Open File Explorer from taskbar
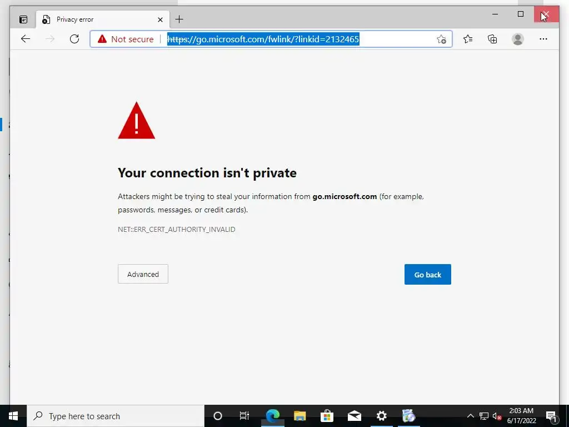This screenshot has height=427, width=569. coord(300,416)
